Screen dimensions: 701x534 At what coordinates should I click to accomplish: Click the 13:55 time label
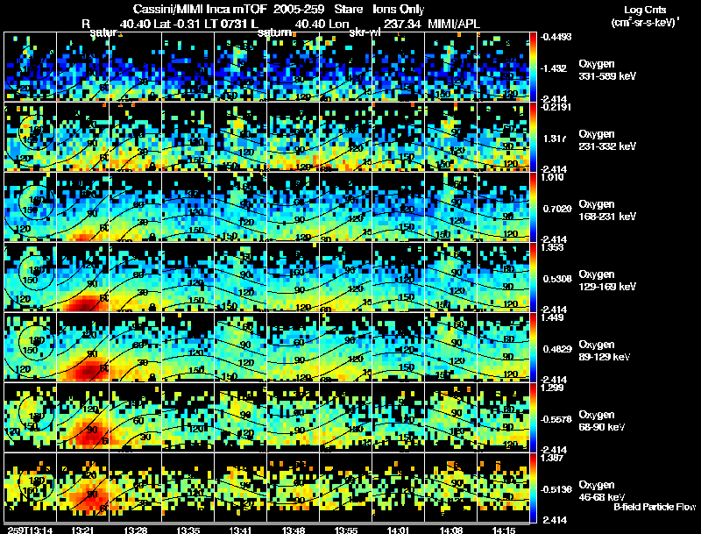345,530
